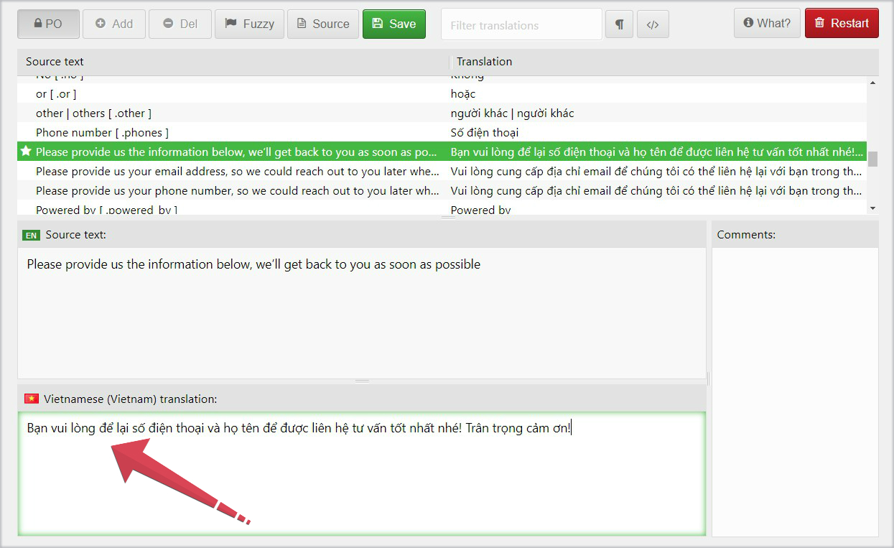
Task: Click the Add translation button
Action: click(114, 24)
